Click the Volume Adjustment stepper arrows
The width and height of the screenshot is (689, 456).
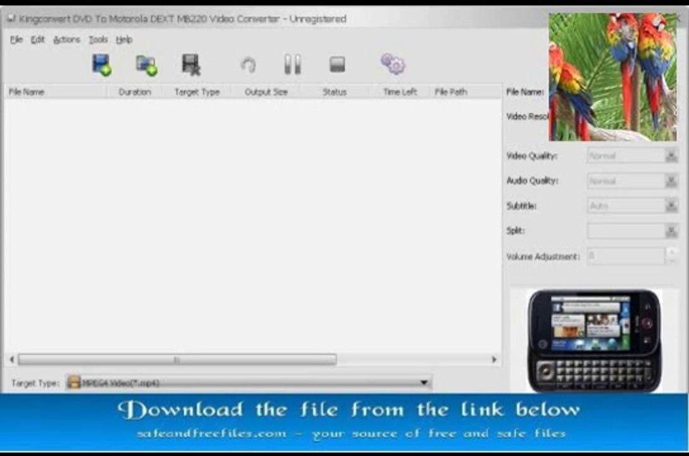coord(671,256)
